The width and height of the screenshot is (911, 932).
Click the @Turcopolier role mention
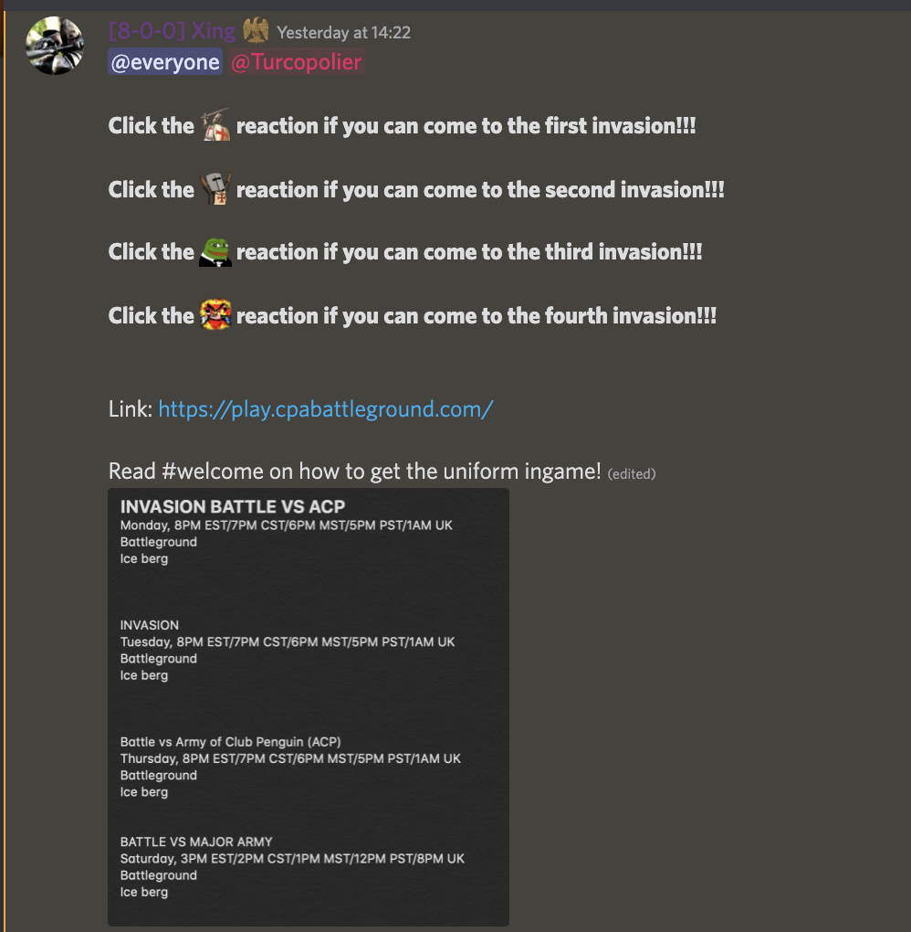tap(296, 62)
